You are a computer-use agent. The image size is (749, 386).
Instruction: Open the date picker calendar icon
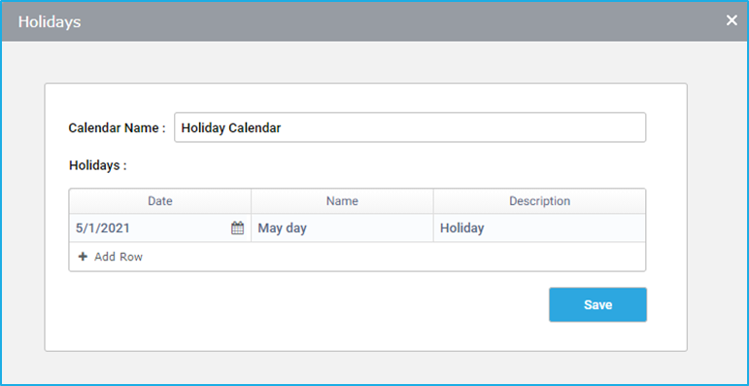(x=237, y=228)
